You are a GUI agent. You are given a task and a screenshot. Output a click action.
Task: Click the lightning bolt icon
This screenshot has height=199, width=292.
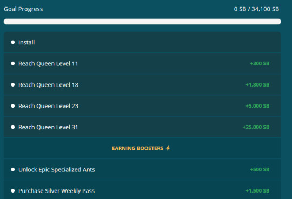coord(168,148)
